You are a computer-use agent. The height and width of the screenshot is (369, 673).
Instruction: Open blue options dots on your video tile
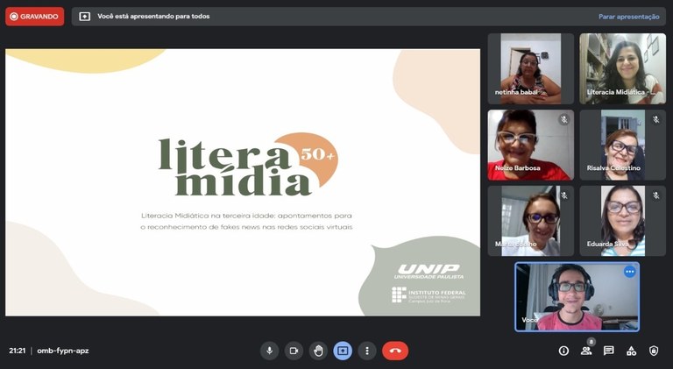coord(630,272)
